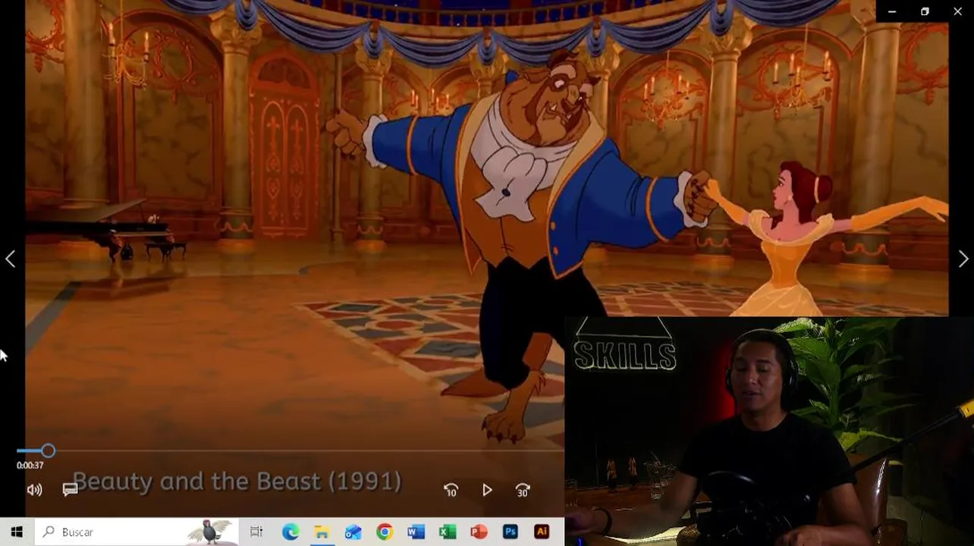Open the Windows Start menu
This screenshot has width=974, height=546.
pos(17,532)
